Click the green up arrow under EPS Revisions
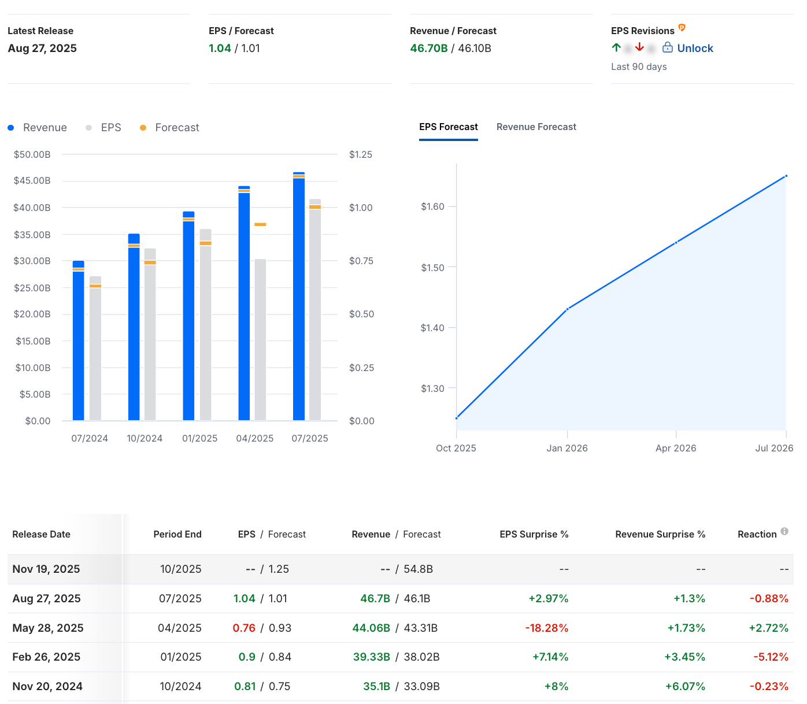Screen dimensions: 807x704 point(616,47)
